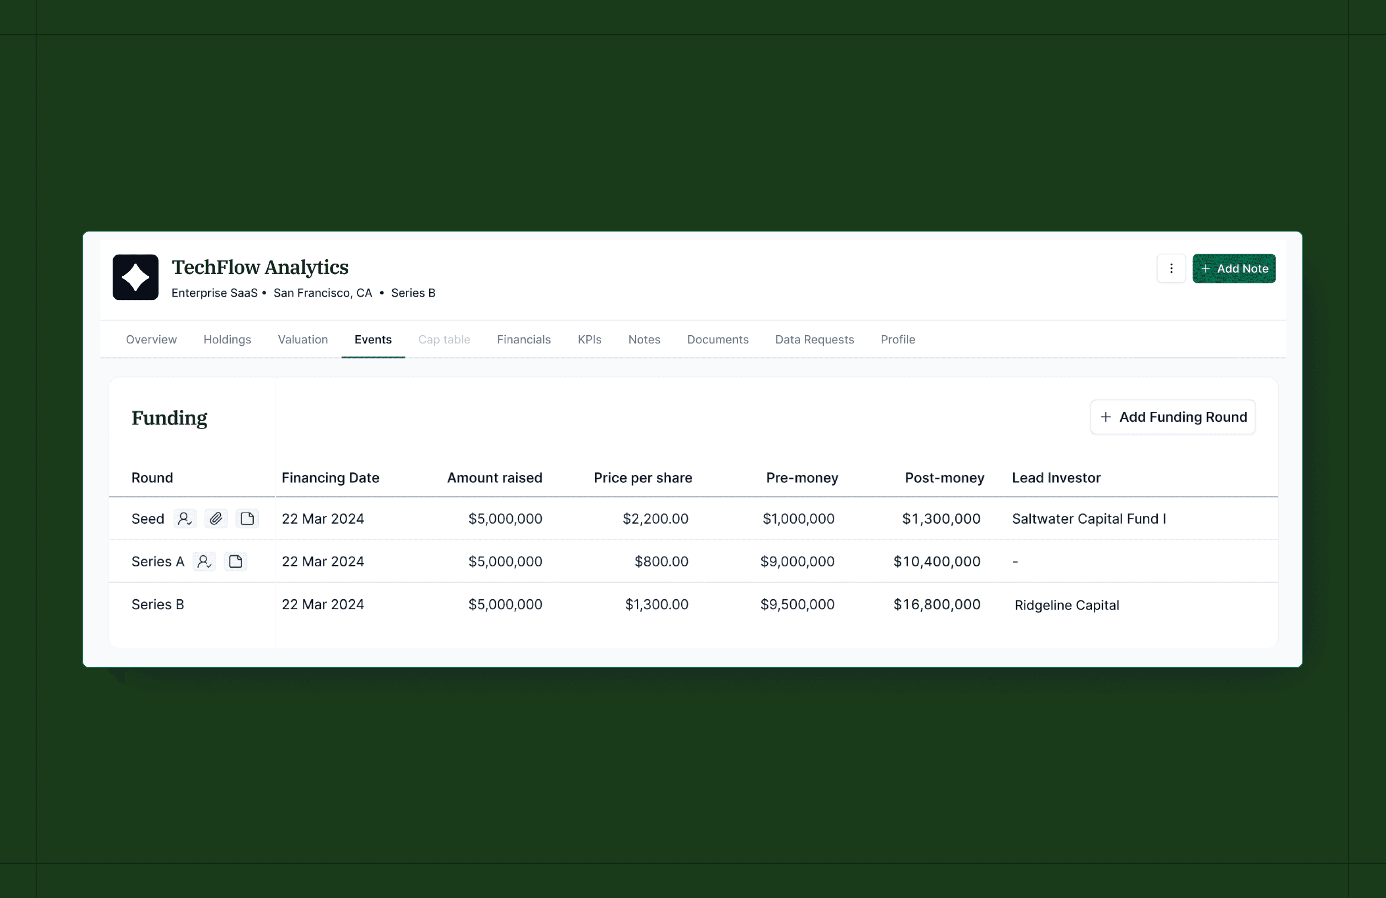Click the Saltwater Capital Fund I investor
The height and width of the screenshot is (898, 1386).
coord(1088,518)
